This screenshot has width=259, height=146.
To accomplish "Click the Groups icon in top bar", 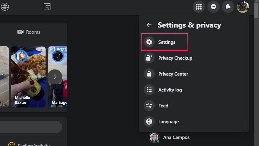I will [5, 6].
